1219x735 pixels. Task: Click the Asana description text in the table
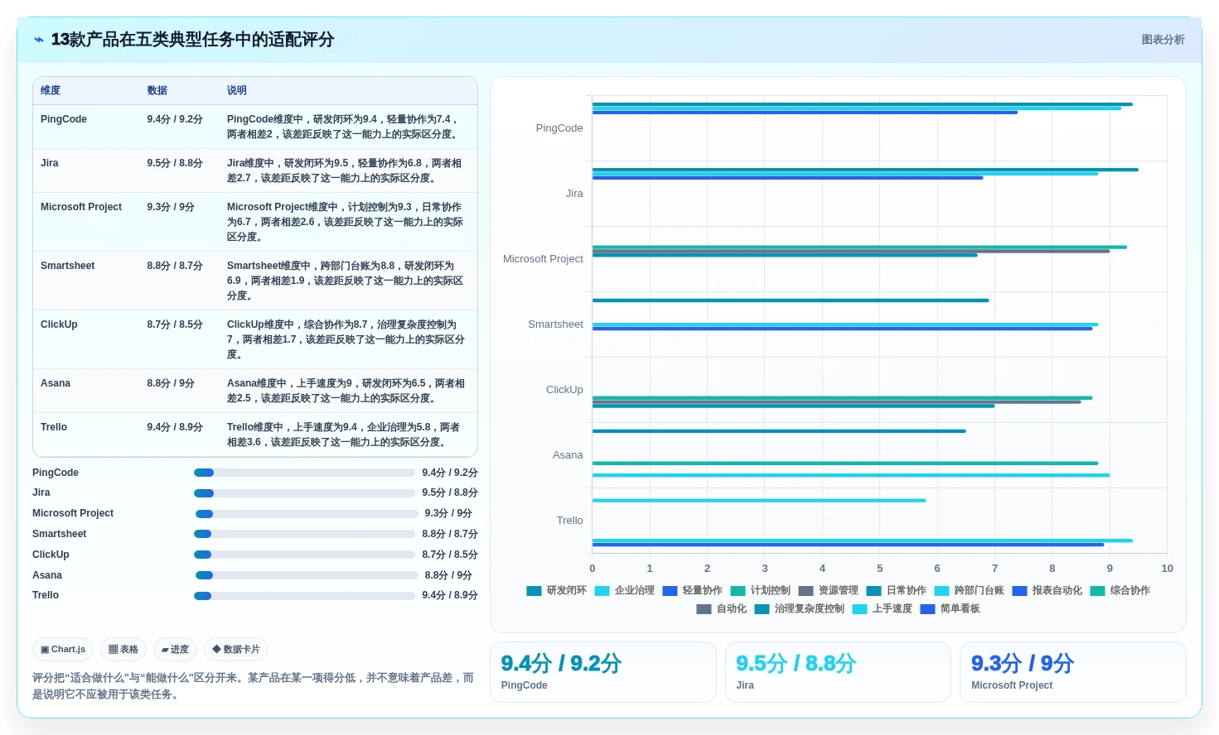pos(346,391)
